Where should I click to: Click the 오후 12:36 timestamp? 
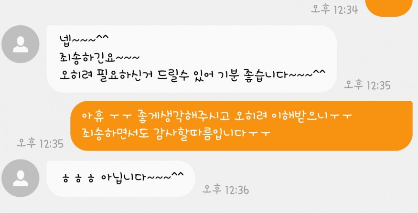[x=226, y=190]
